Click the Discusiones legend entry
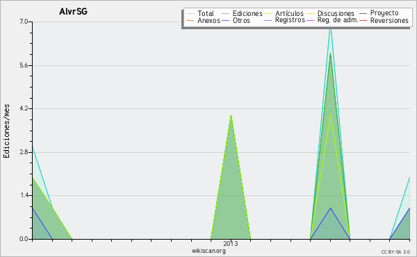The width and height of the screenshot is (417, 257). pyautogui.click(x=331, y=13)
